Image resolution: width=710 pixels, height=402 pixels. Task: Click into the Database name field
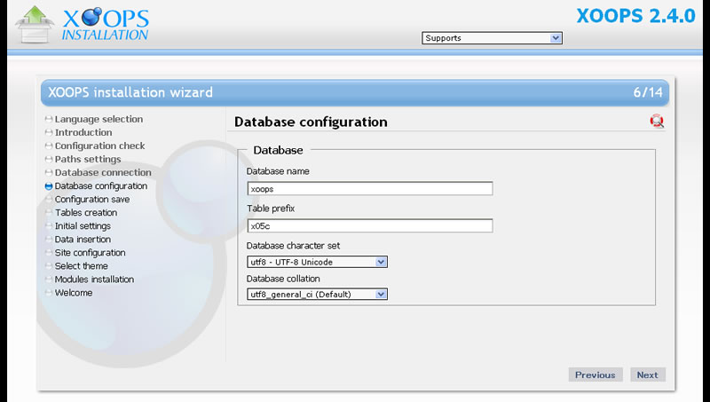pyautogui.click(x=370, y=189)
